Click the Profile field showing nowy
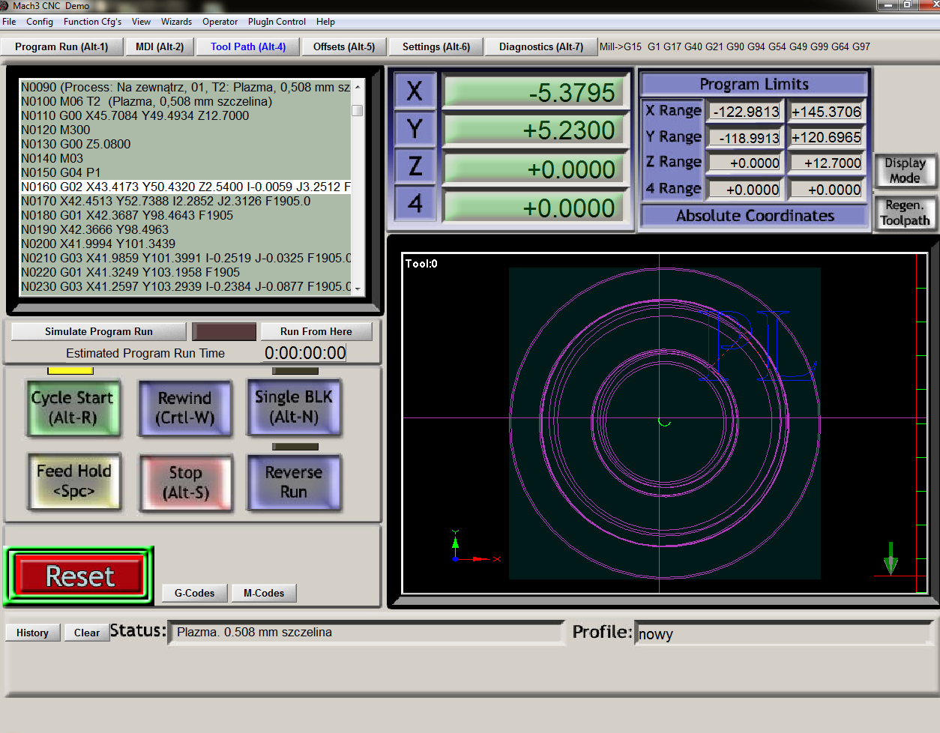940x733 pixels. pyautogui.click(x=783, y=634)
